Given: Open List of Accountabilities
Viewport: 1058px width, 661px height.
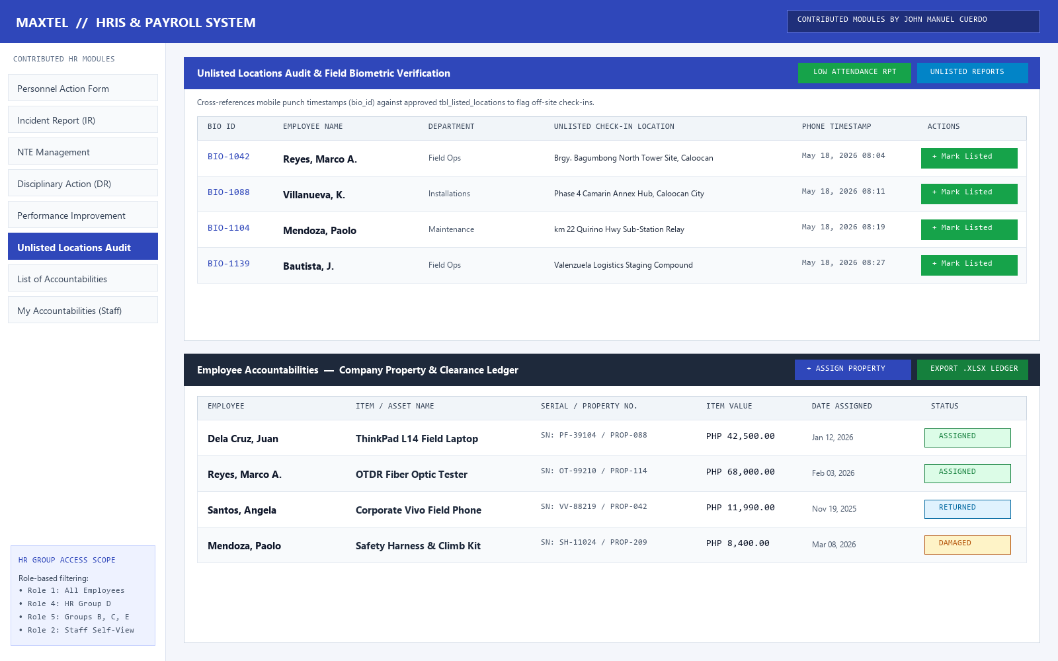Looking at the screenshot, I should (x=83, y=278).
